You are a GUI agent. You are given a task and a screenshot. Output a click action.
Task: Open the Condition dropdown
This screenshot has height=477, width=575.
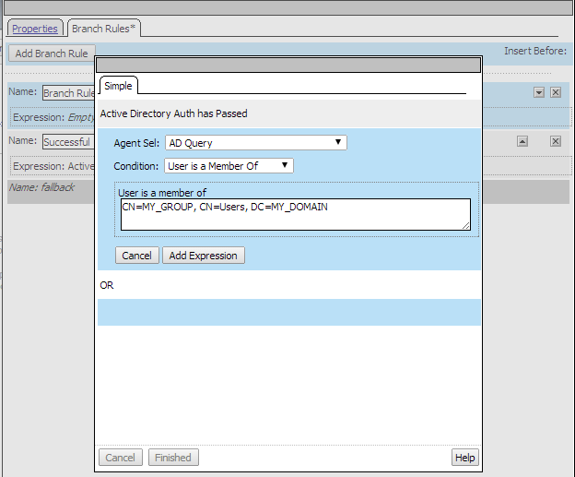tap(229, 166)
